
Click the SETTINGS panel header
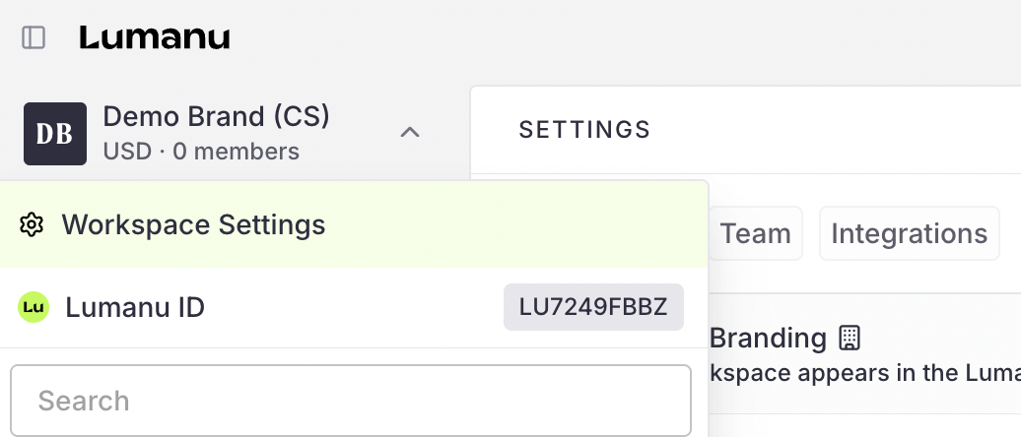point(584,129)
